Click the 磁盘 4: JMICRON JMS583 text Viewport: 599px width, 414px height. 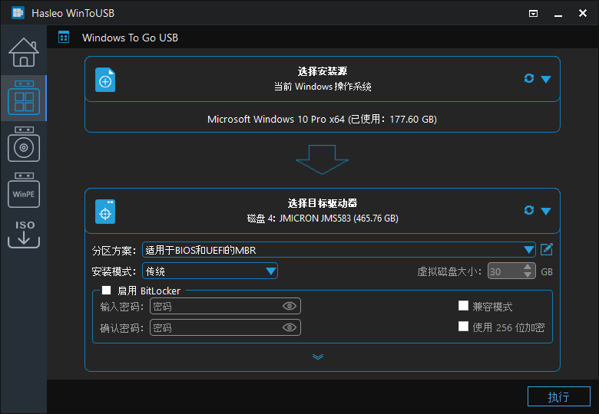(323, 218)
